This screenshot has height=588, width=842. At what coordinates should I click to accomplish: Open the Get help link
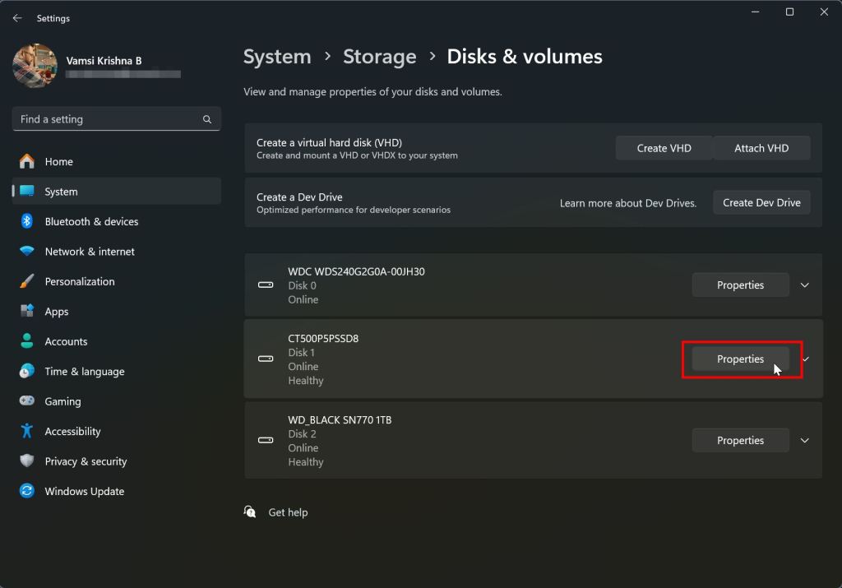[x=288, y=513]
